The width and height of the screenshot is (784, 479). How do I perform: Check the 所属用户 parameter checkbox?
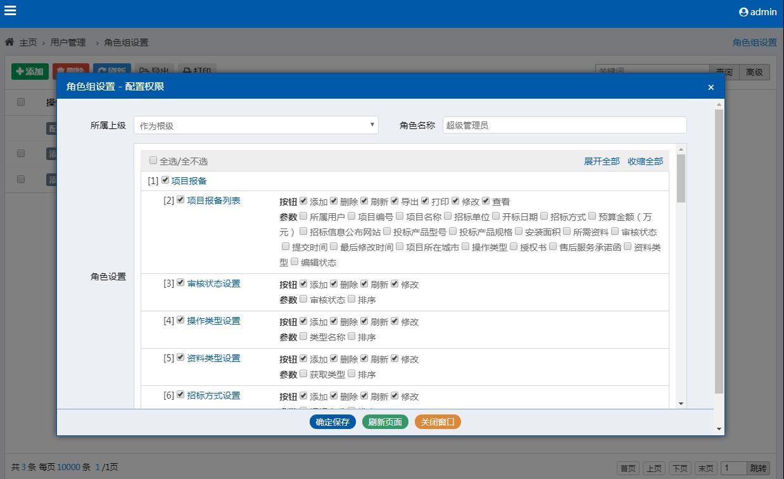pyautogui.click(x=303, y=216)
